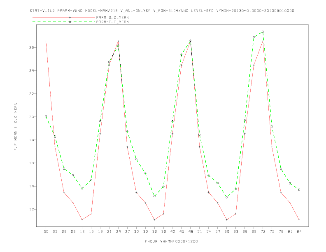The image size is (326, 252).
Task: Click y-axis tick label 12
Action: pos(32,209)
